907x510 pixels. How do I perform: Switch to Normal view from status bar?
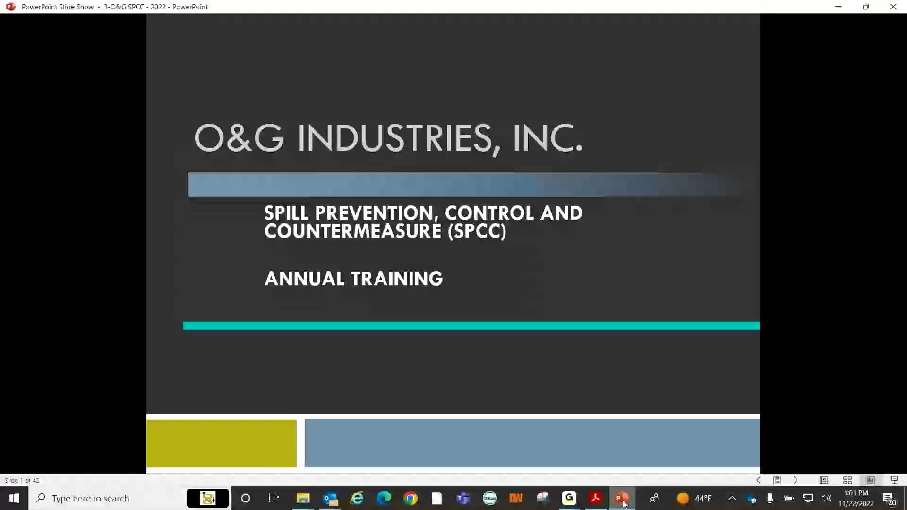(824, 480)
